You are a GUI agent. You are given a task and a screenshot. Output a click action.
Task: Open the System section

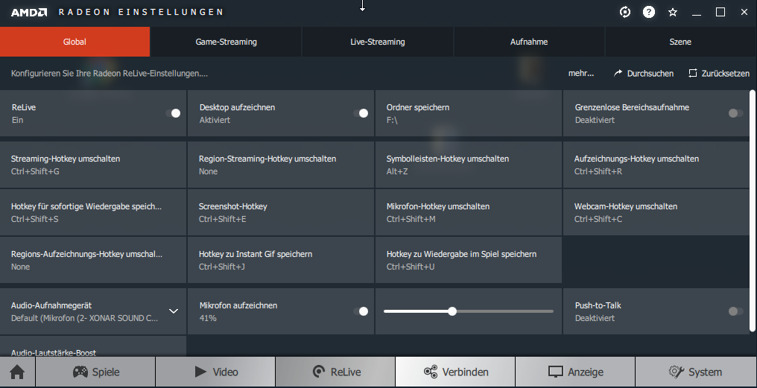(x=696, y=372)
